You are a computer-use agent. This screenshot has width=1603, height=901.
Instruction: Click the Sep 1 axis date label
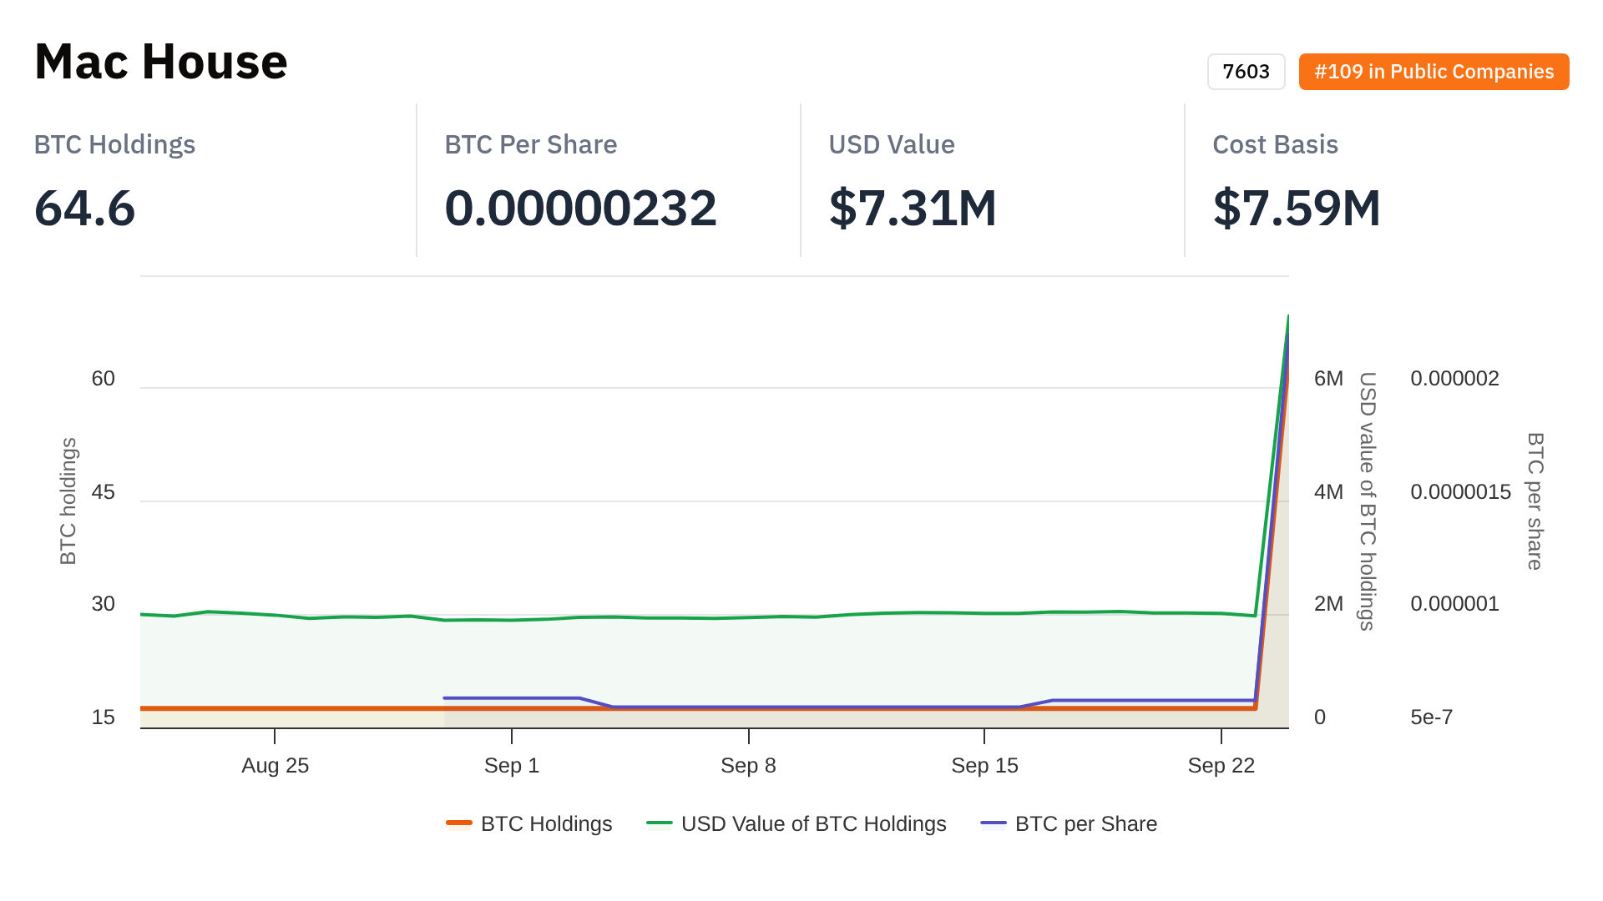pyautogui.click(x=512, y=766)
